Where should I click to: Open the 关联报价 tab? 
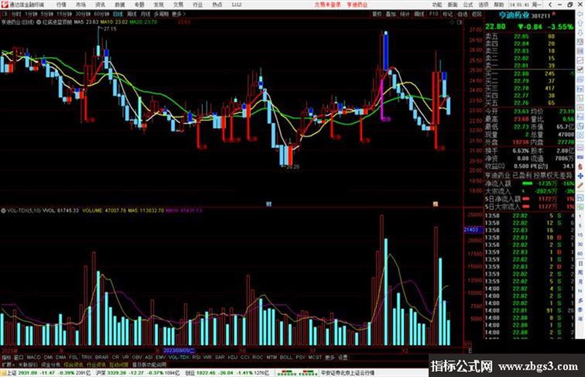pyautogui.click(x=28, y=364)
